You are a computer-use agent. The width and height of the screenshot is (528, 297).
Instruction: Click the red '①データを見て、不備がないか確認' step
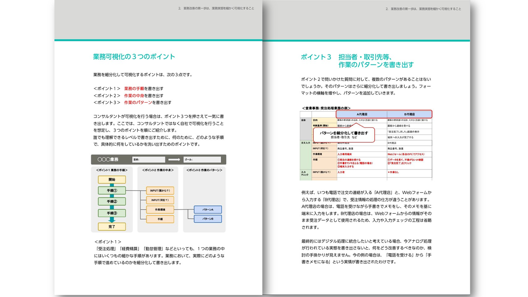(405, 160)
